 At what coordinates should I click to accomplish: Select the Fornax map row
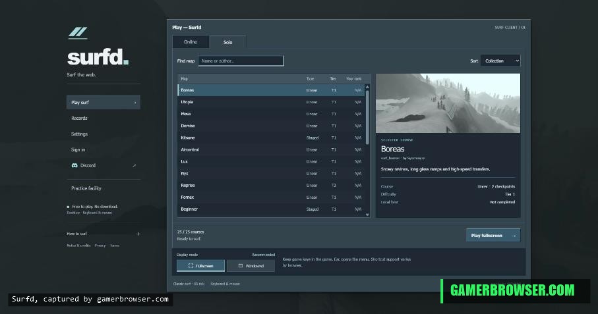tap(271, 197)
